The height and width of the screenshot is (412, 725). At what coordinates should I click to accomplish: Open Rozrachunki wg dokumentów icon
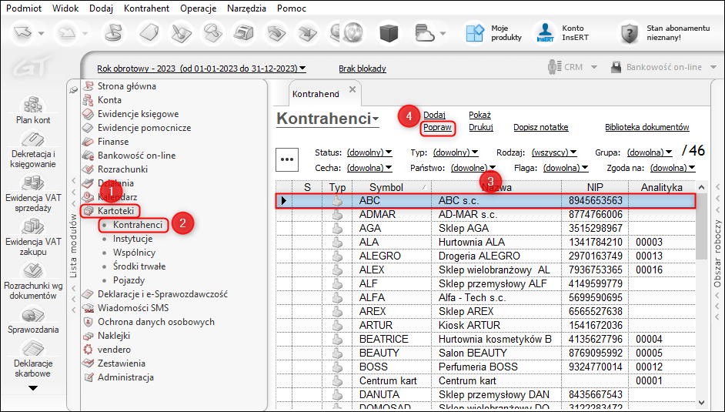pyautogui.click(x=33, y=272)
